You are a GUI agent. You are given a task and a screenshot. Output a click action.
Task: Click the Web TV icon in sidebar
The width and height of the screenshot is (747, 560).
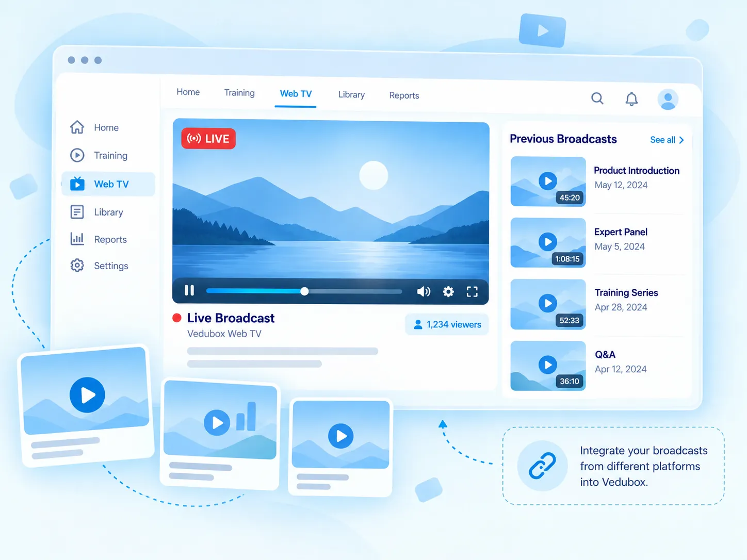click(x=77, y=184)
